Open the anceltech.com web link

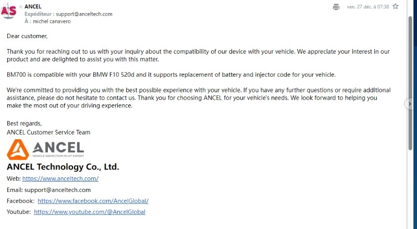coord(60,178)
